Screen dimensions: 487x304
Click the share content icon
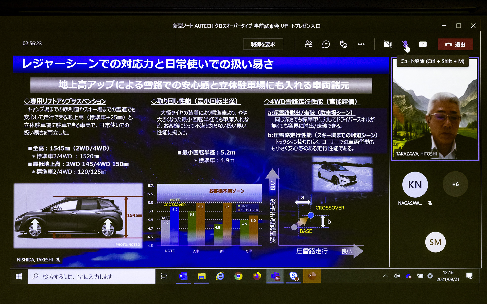click(423, 44)
